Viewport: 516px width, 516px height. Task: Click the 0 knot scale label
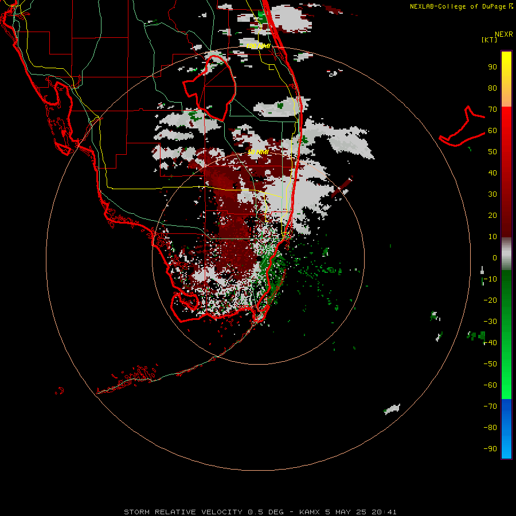(495, 257)
